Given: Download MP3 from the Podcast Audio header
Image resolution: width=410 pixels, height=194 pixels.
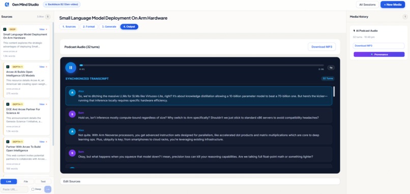Looking at the screenshot, I should [321, 47].
